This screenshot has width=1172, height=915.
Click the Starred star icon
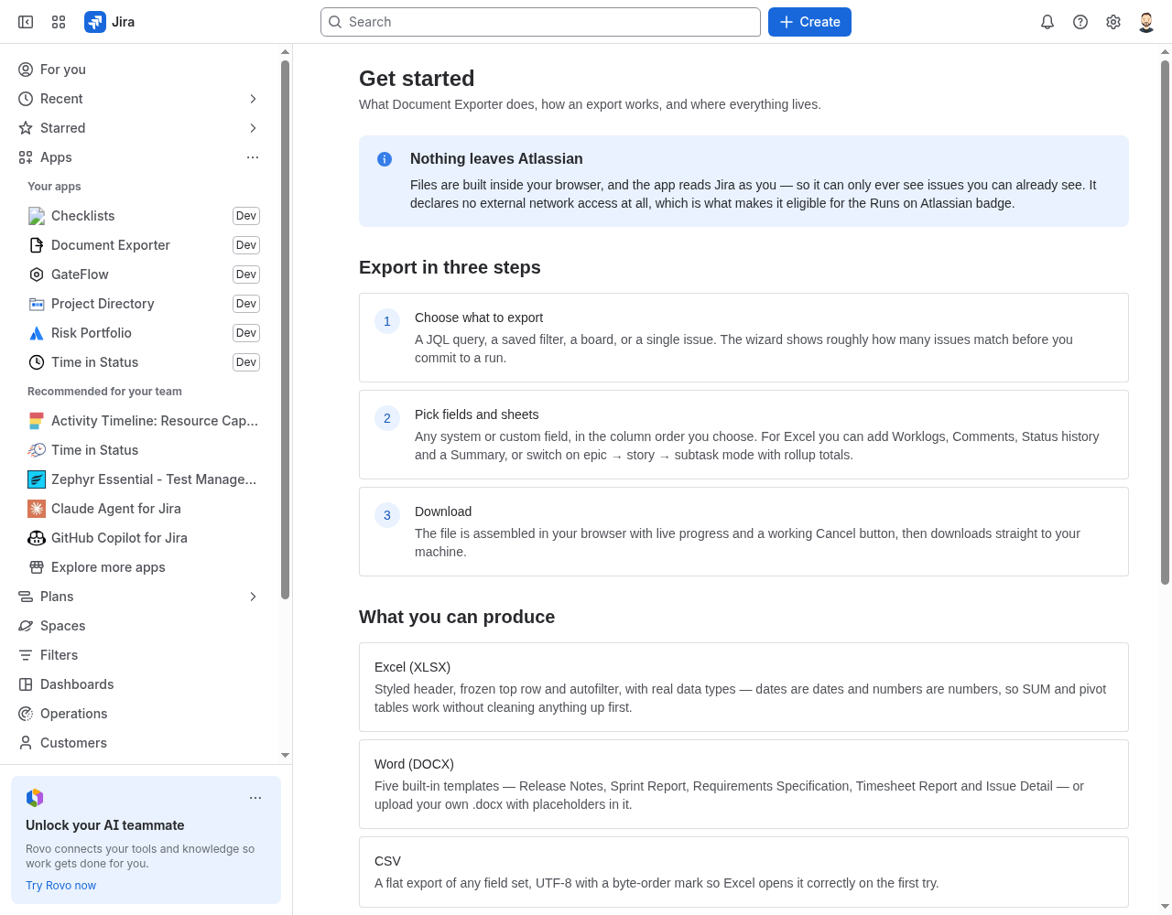click(26, 128)
